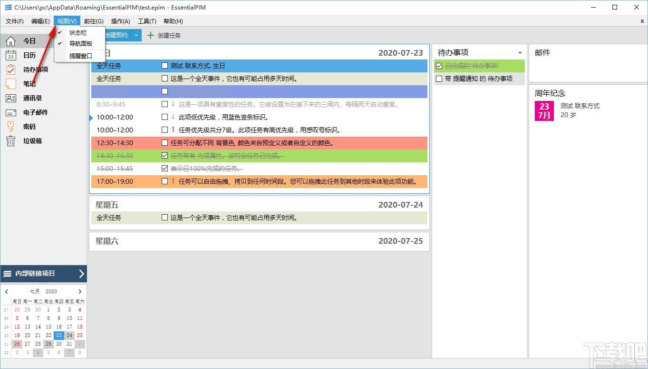
Task: Tick checkbox of 星期五 全天任务 event
Action: click(164, 218)
